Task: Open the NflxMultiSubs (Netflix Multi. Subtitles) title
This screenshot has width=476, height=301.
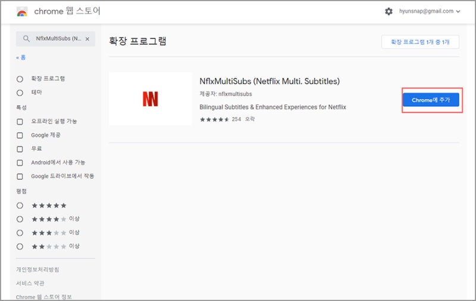Action: [270, 81]
